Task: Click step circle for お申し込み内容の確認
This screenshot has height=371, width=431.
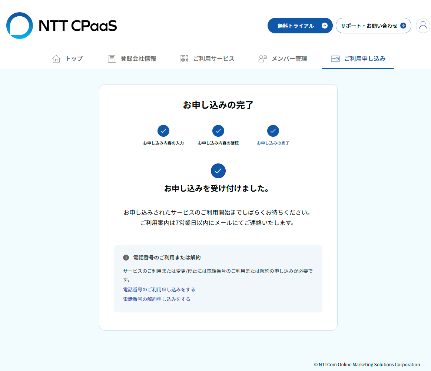Action: click(x=218, y=131)
